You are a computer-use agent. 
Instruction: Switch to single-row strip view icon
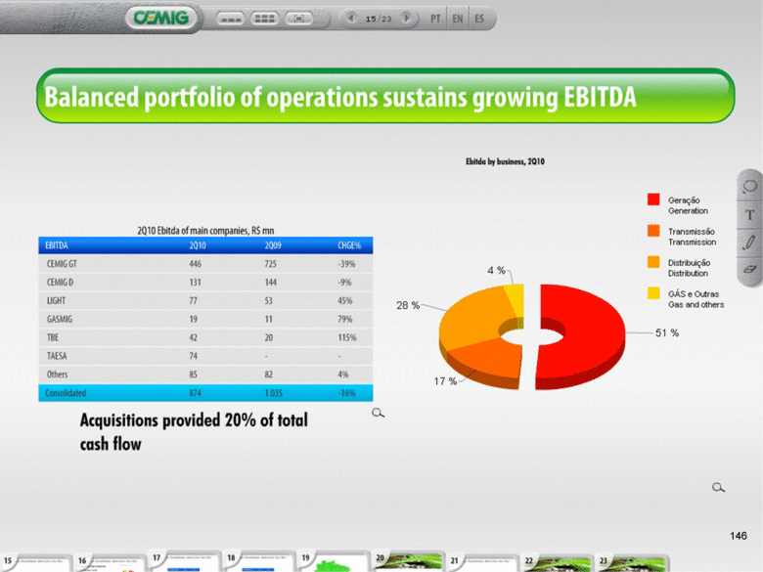(x=231, y=19)
